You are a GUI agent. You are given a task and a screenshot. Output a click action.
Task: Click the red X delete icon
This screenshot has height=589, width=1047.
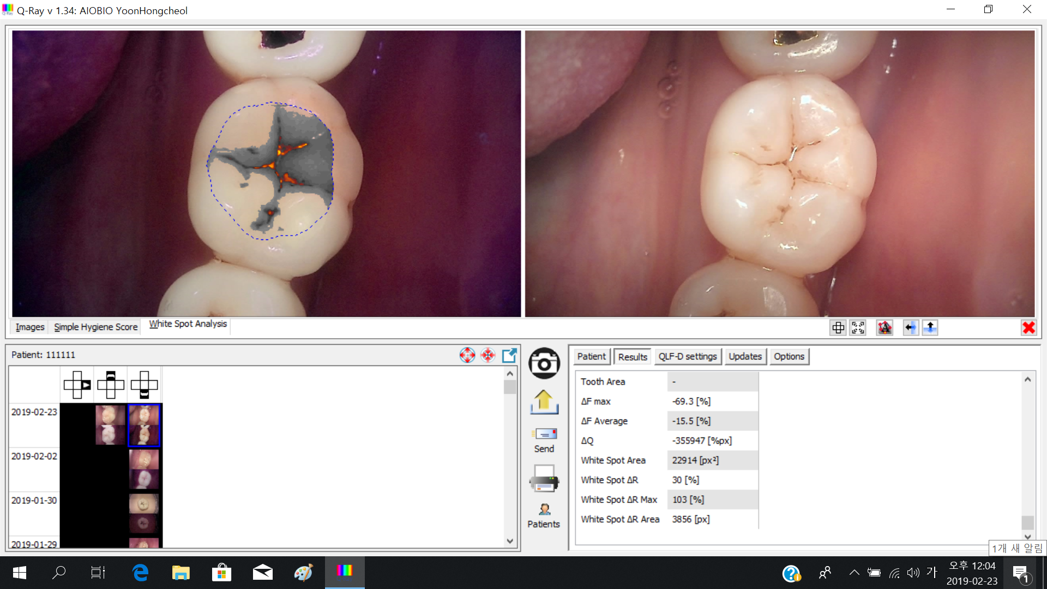(x=1028, y=328)
